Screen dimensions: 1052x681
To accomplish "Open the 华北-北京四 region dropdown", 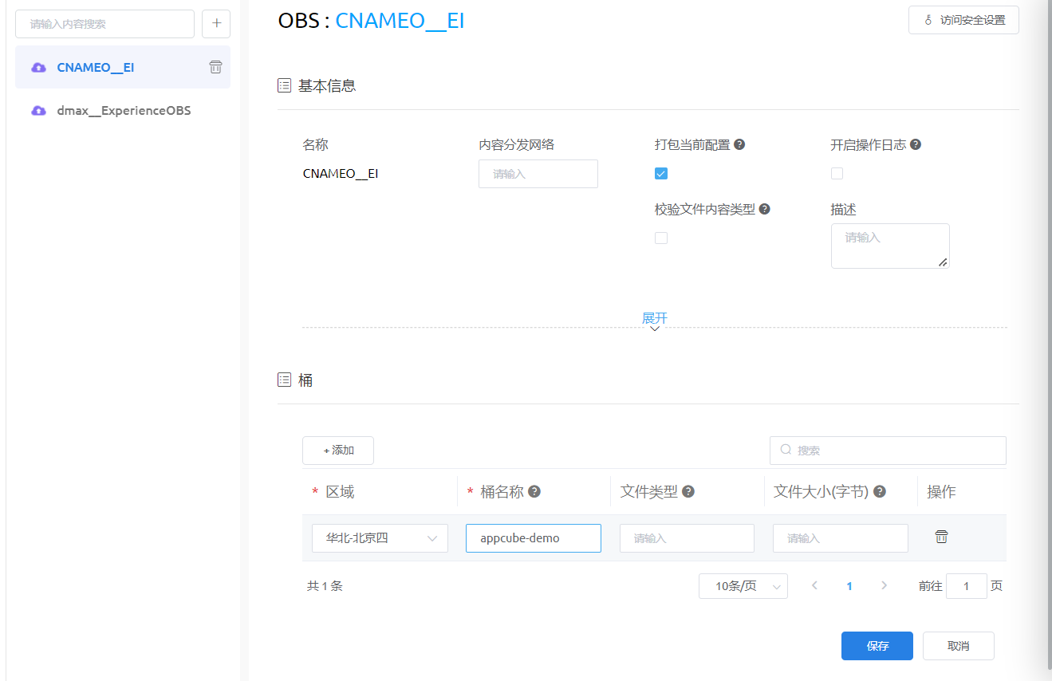I will 380,538.
